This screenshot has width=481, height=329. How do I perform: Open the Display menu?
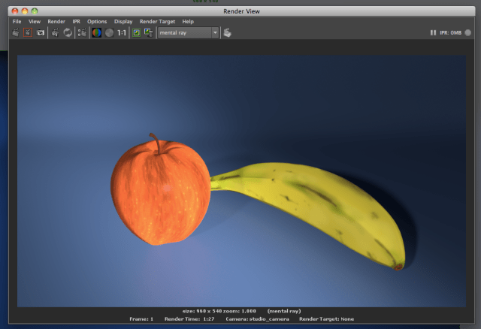(x=123, y=22)
